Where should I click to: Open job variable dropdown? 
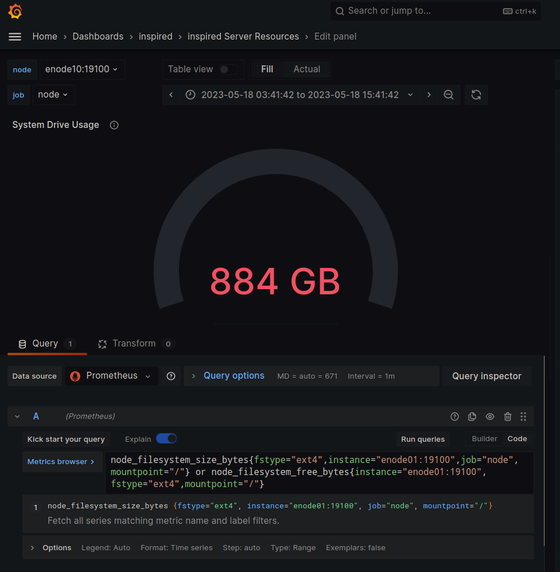click(x=53, y=95)
